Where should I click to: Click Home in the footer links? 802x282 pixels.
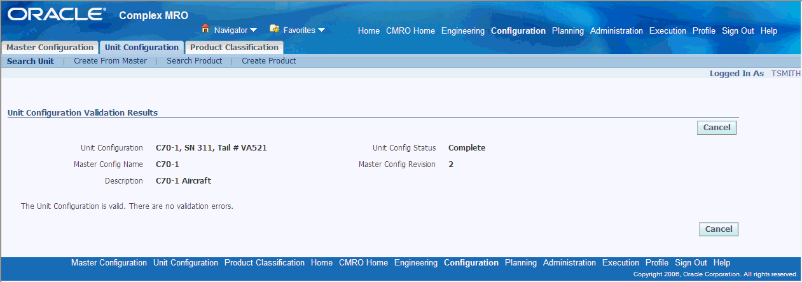coord(322,263)
